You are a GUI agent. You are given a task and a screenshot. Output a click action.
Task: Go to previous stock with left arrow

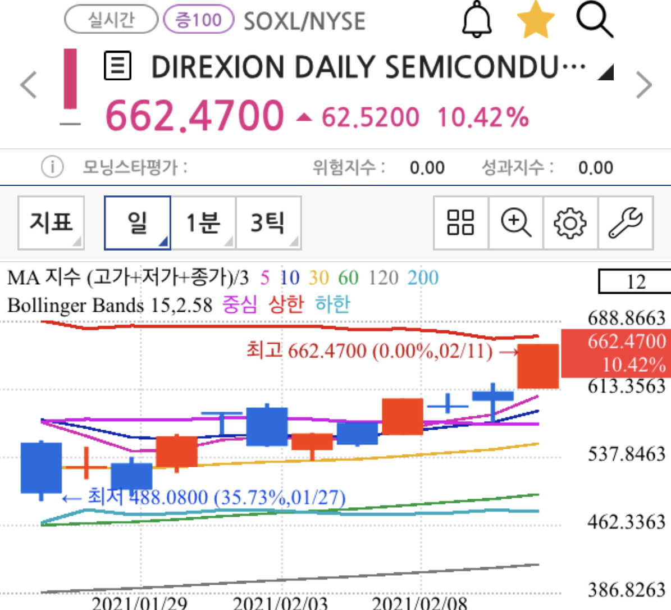click(28, 85)
